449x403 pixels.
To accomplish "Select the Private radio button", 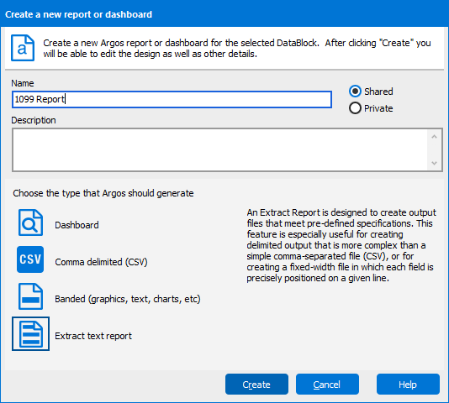I will click(x=355, y=108).
